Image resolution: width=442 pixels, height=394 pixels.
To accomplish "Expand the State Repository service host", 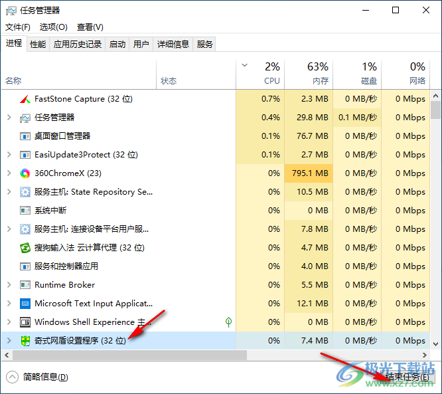I will click(9, 192).
